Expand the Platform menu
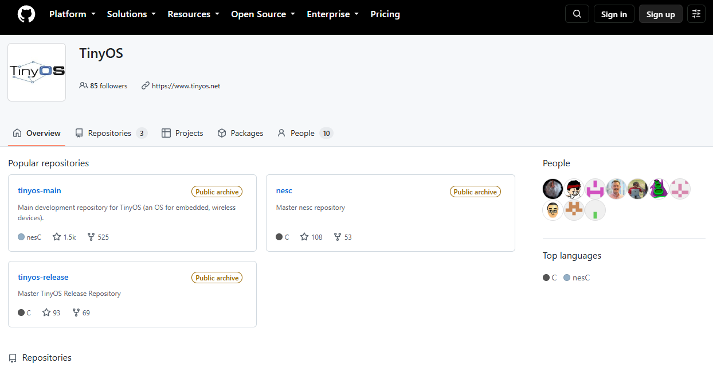The width and height of the screenshot is (713, 371). pyautogui.click(x=72, y=14)
